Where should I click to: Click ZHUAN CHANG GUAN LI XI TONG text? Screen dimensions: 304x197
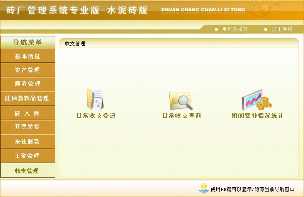click(203, 10)
